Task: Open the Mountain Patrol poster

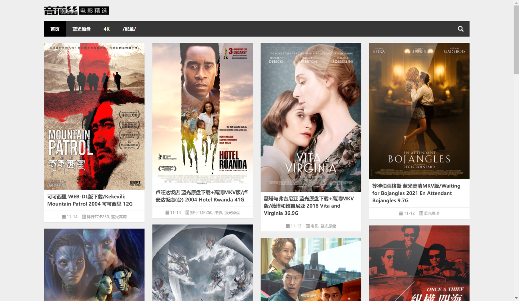Action: click(x=94, y=116)
